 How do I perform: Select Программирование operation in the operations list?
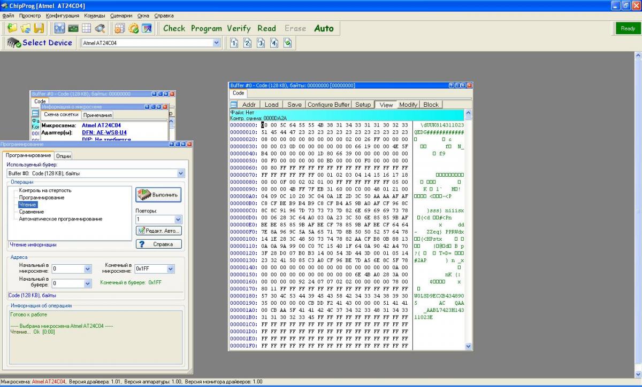pos(42,198)
